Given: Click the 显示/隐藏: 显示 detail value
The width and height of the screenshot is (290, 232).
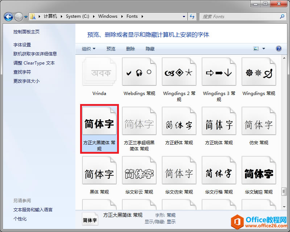Looking at the screenshot, I should [171, 221].
